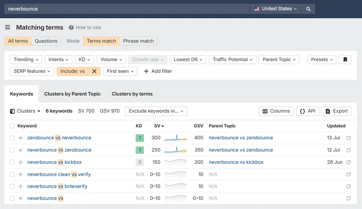362x209 pixels.
Task: Open Exclude keywords in dropdown
Action: pos(156,111)
